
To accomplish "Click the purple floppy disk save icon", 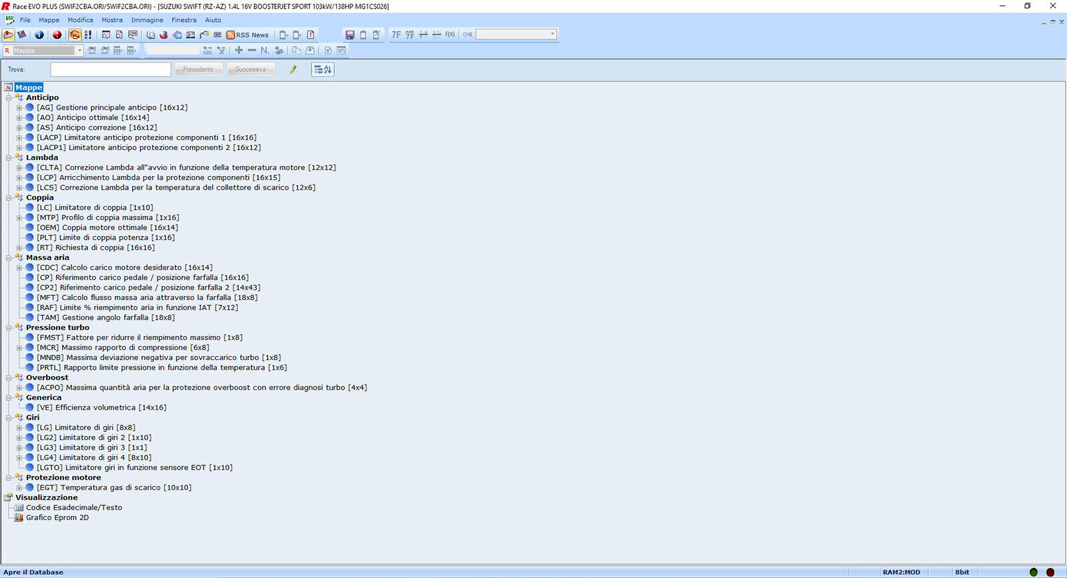I will click(349, 35).
